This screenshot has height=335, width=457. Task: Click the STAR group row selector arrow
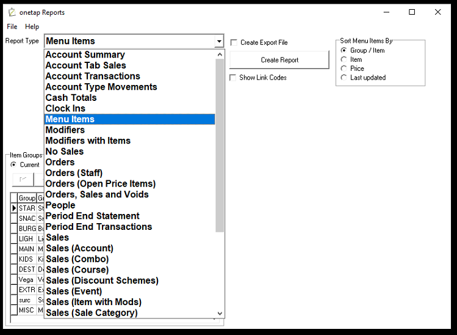click(x=14, y=208)
